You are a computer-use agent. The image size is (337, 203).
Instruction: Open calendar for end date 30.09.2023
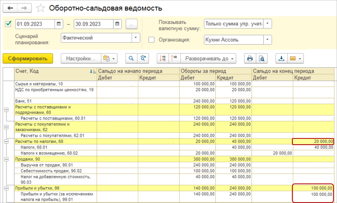click(x=117, y=24)
